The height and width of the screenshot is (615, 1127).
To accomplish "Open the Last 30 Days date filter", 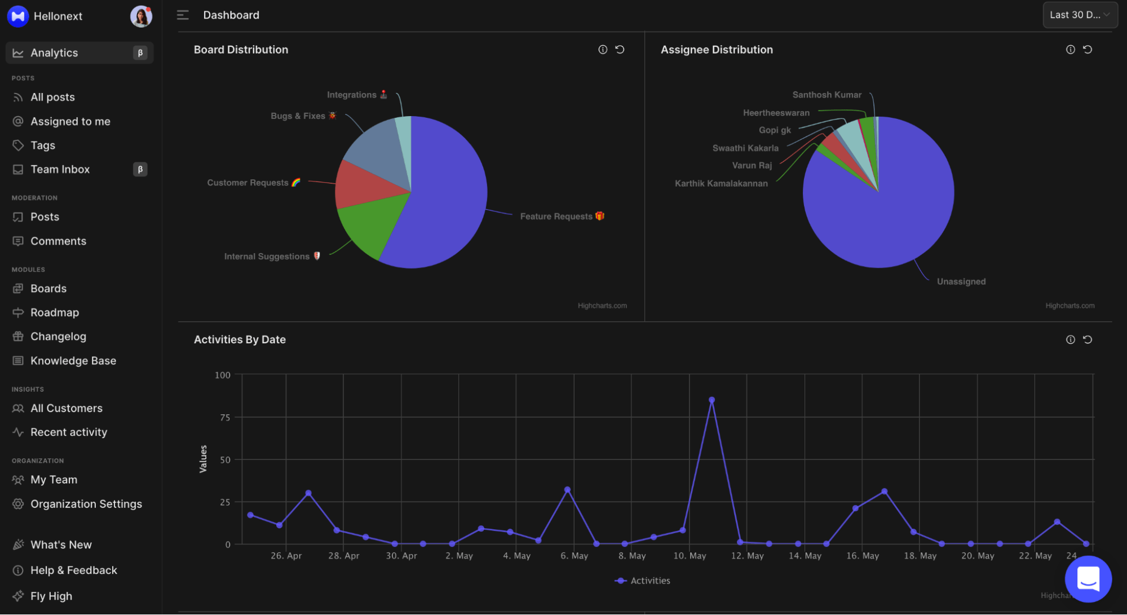I will pyautogui.click(x=1079, y=15).
